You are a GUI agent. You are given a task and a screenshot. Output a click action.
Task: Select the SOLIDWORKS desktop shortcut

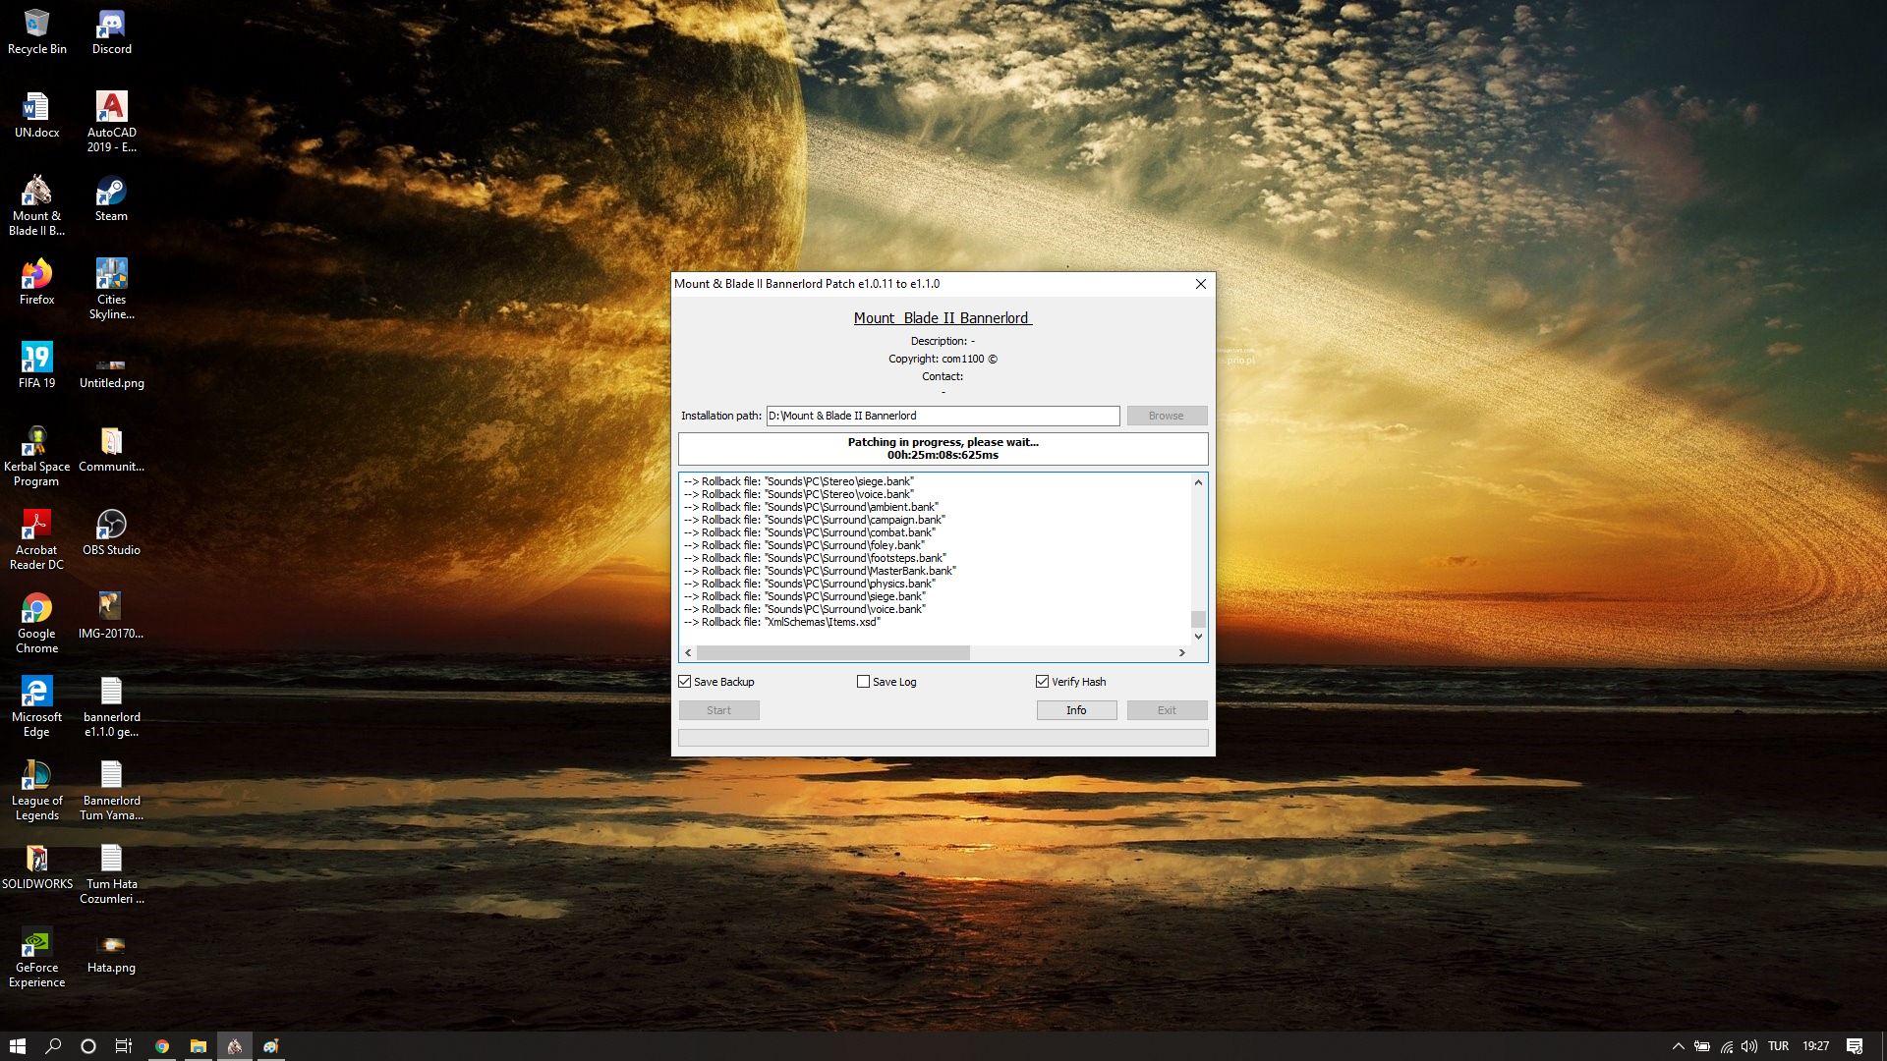37,866
